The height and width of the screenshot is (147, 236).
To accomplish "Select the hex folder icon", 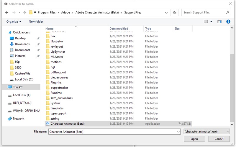I will [x=48, y=36].
